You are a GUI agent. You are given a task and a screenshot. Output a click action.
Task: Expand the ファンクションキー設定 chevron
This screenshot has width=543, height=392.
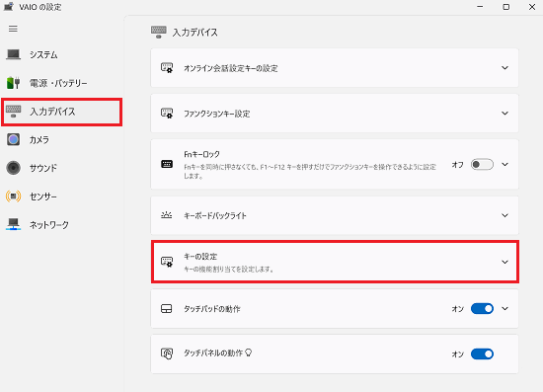pyautogui.click(x=504, y=114)
